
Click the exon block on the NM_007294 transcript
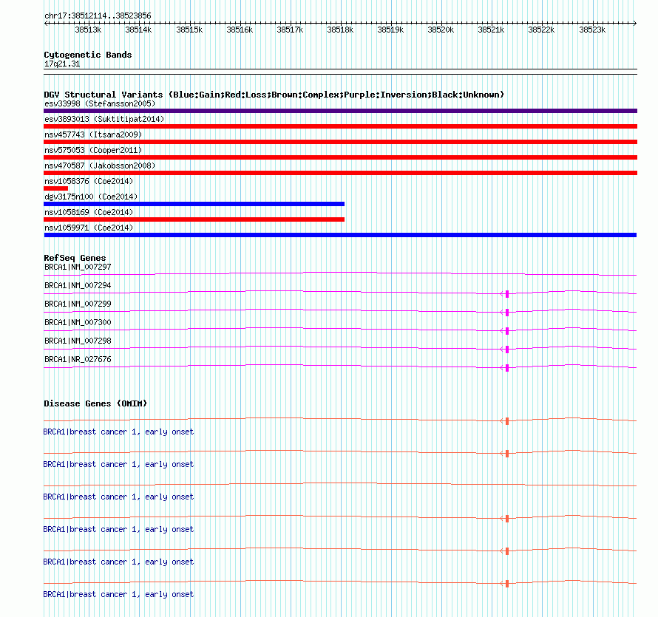click(x=507, y=294)
